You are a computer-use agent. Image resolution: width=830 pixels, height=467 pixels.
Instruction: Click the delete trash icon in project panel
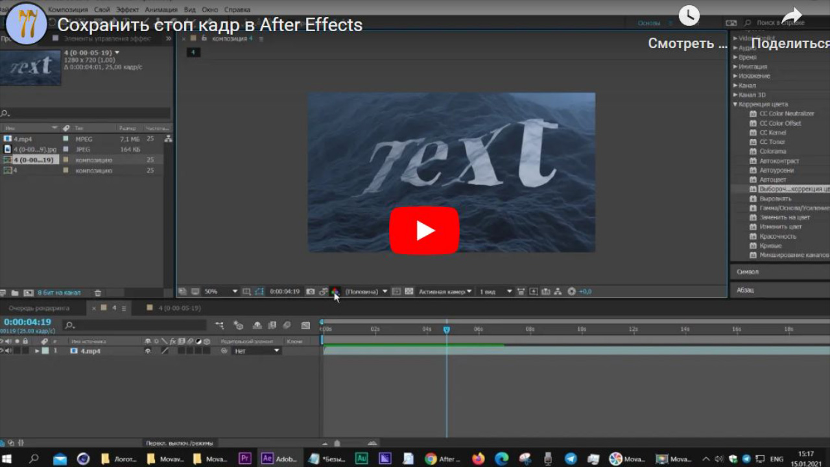(98, 293)
